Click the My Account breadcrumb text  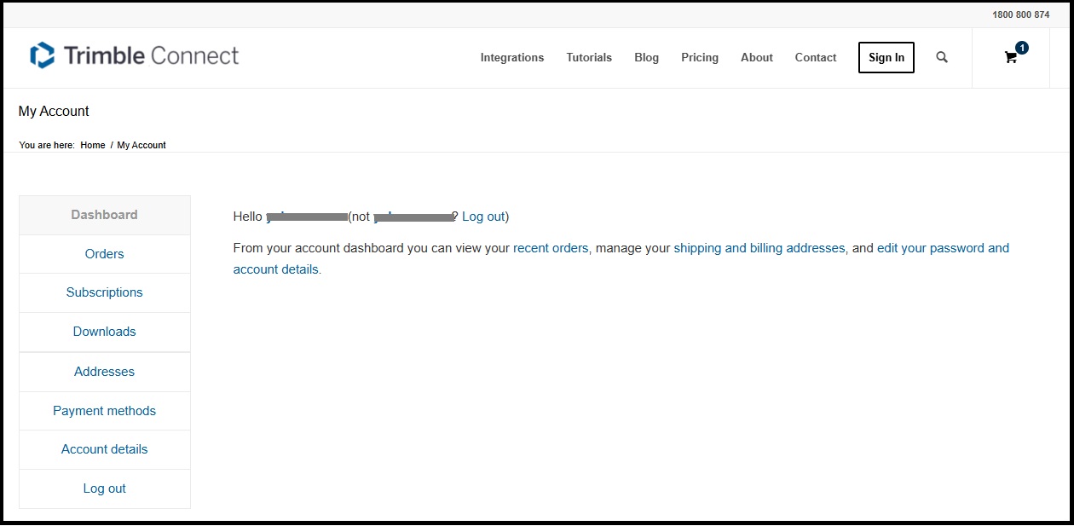(141, 145)
